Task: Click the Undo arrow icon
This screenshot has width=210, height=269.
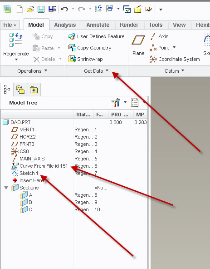Action: (x=64, y=9)
